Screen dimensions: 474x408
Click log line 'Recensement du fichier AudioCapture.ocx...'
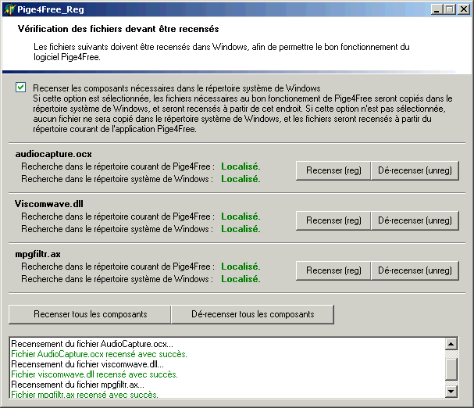[92, 344]
